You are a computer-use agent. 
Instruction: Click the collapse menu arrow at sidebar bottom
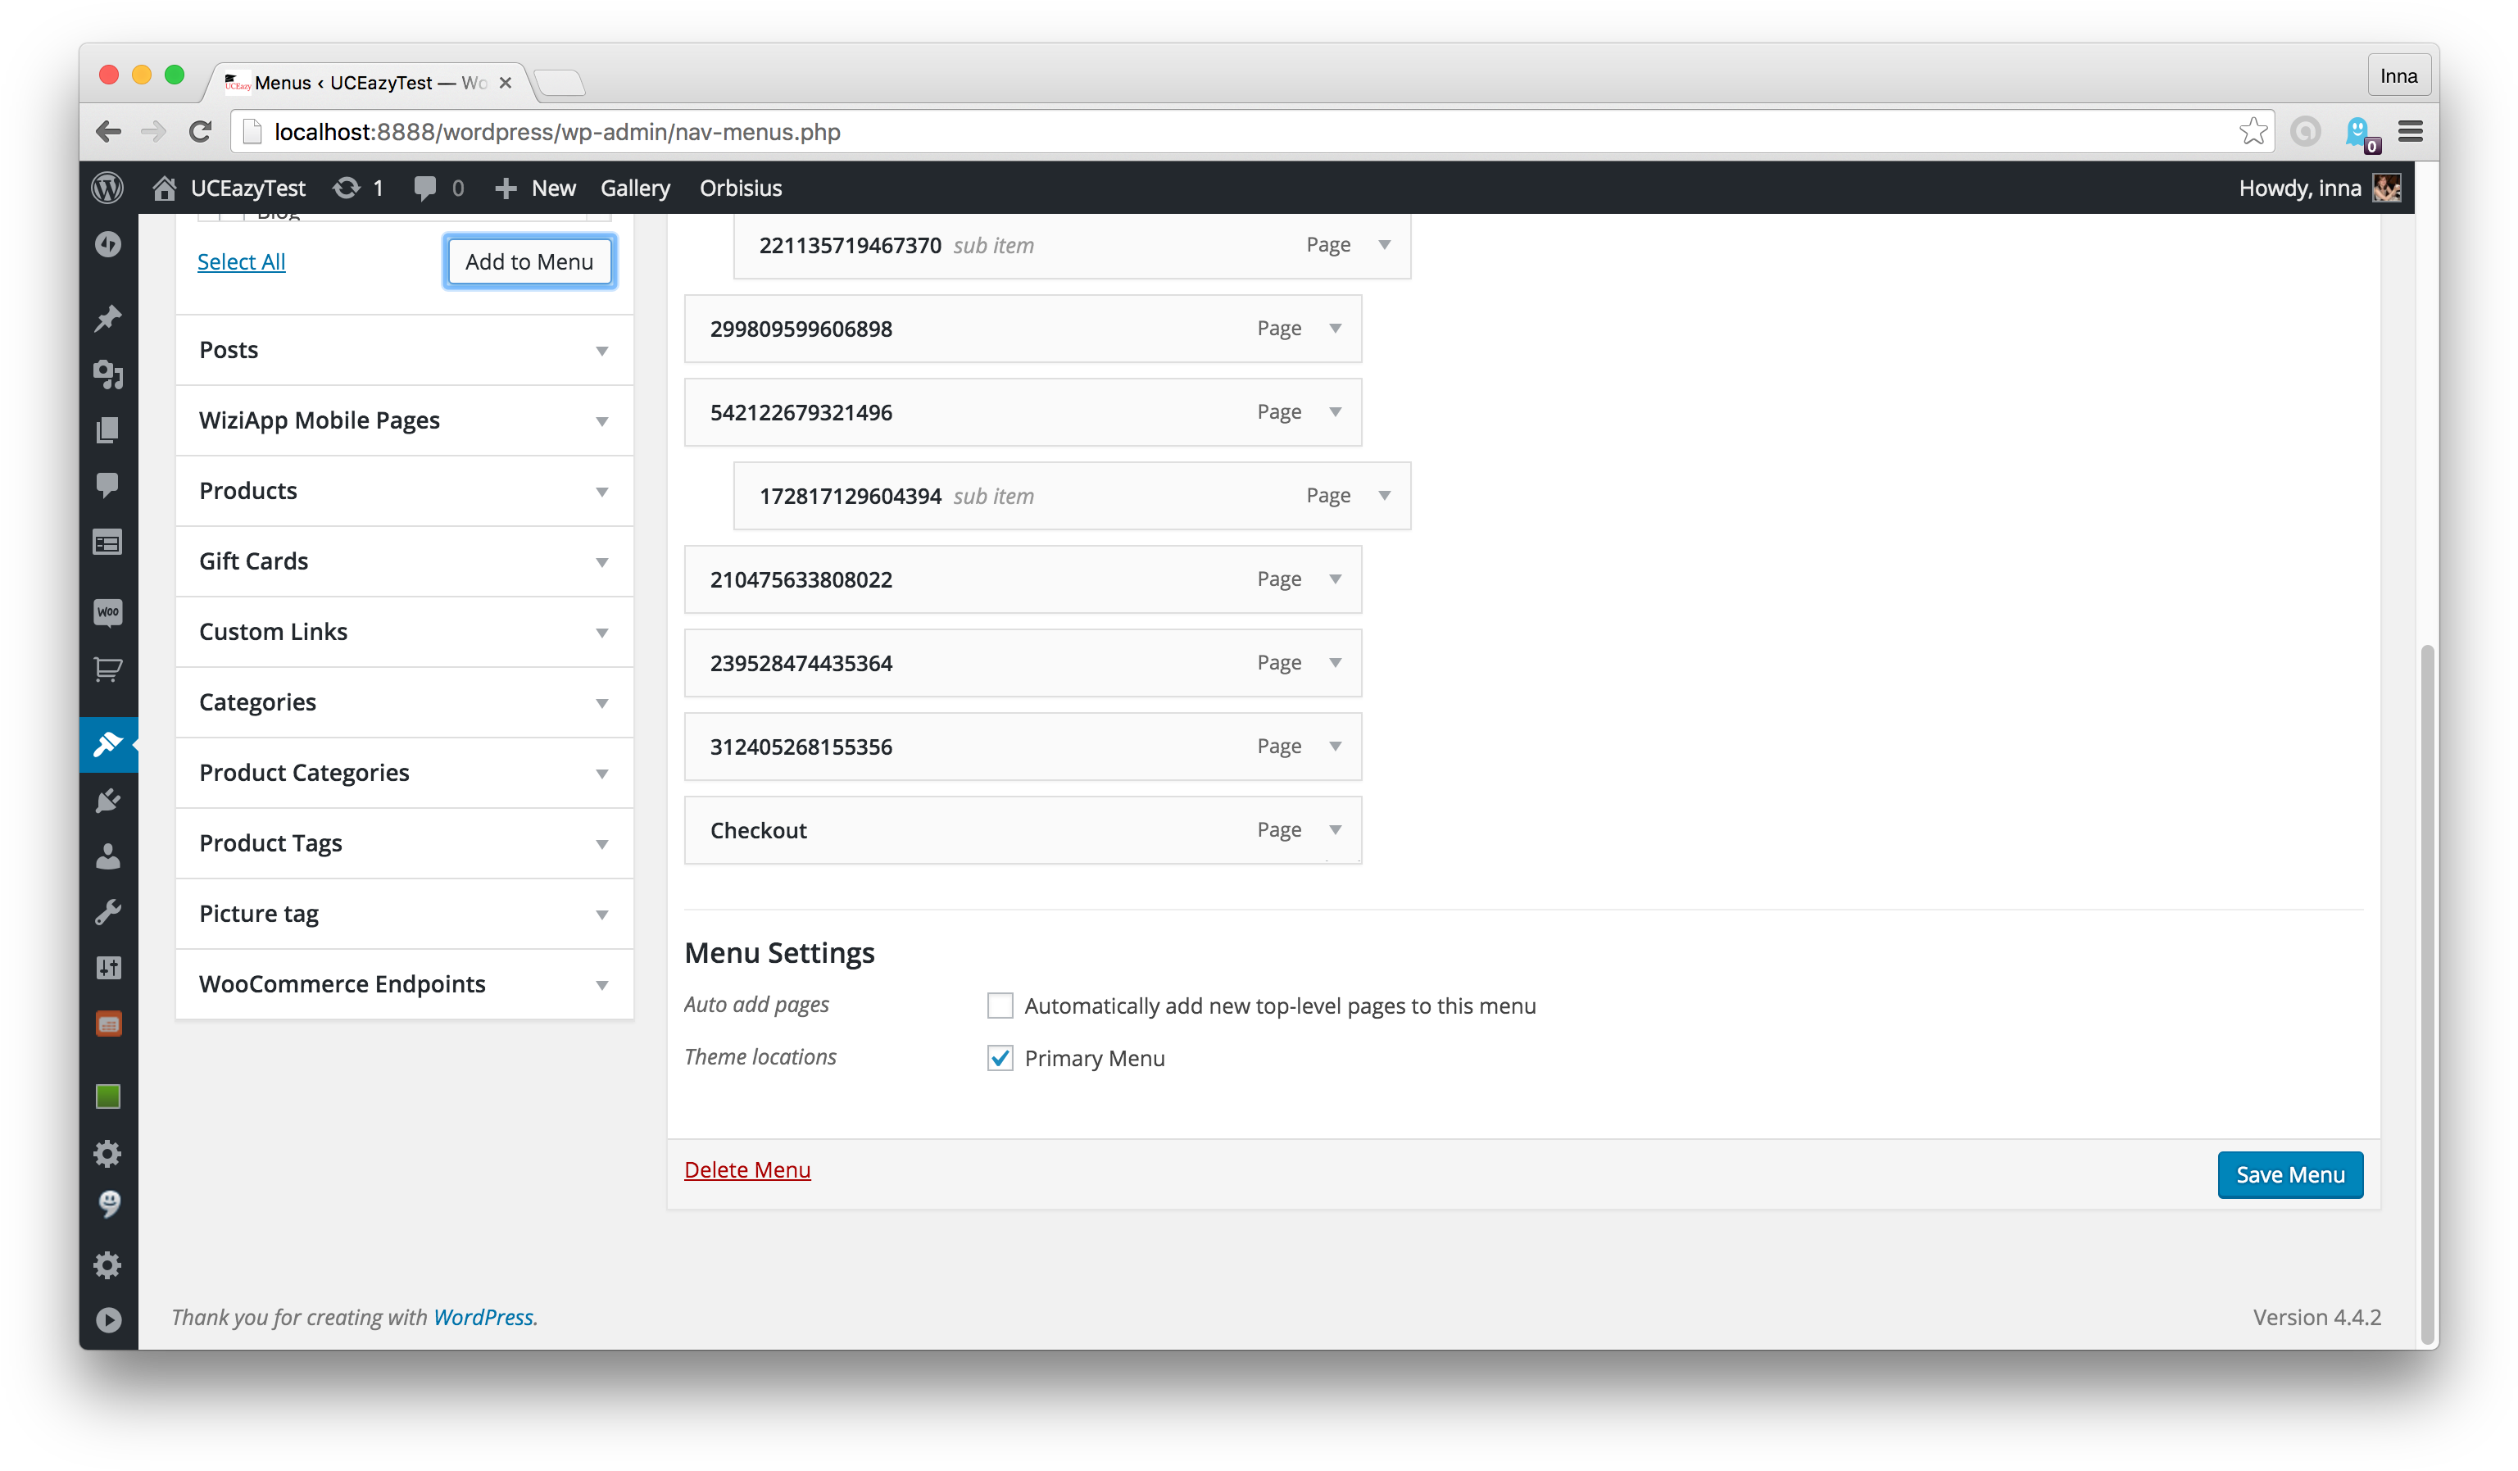tap(108, 1320)
